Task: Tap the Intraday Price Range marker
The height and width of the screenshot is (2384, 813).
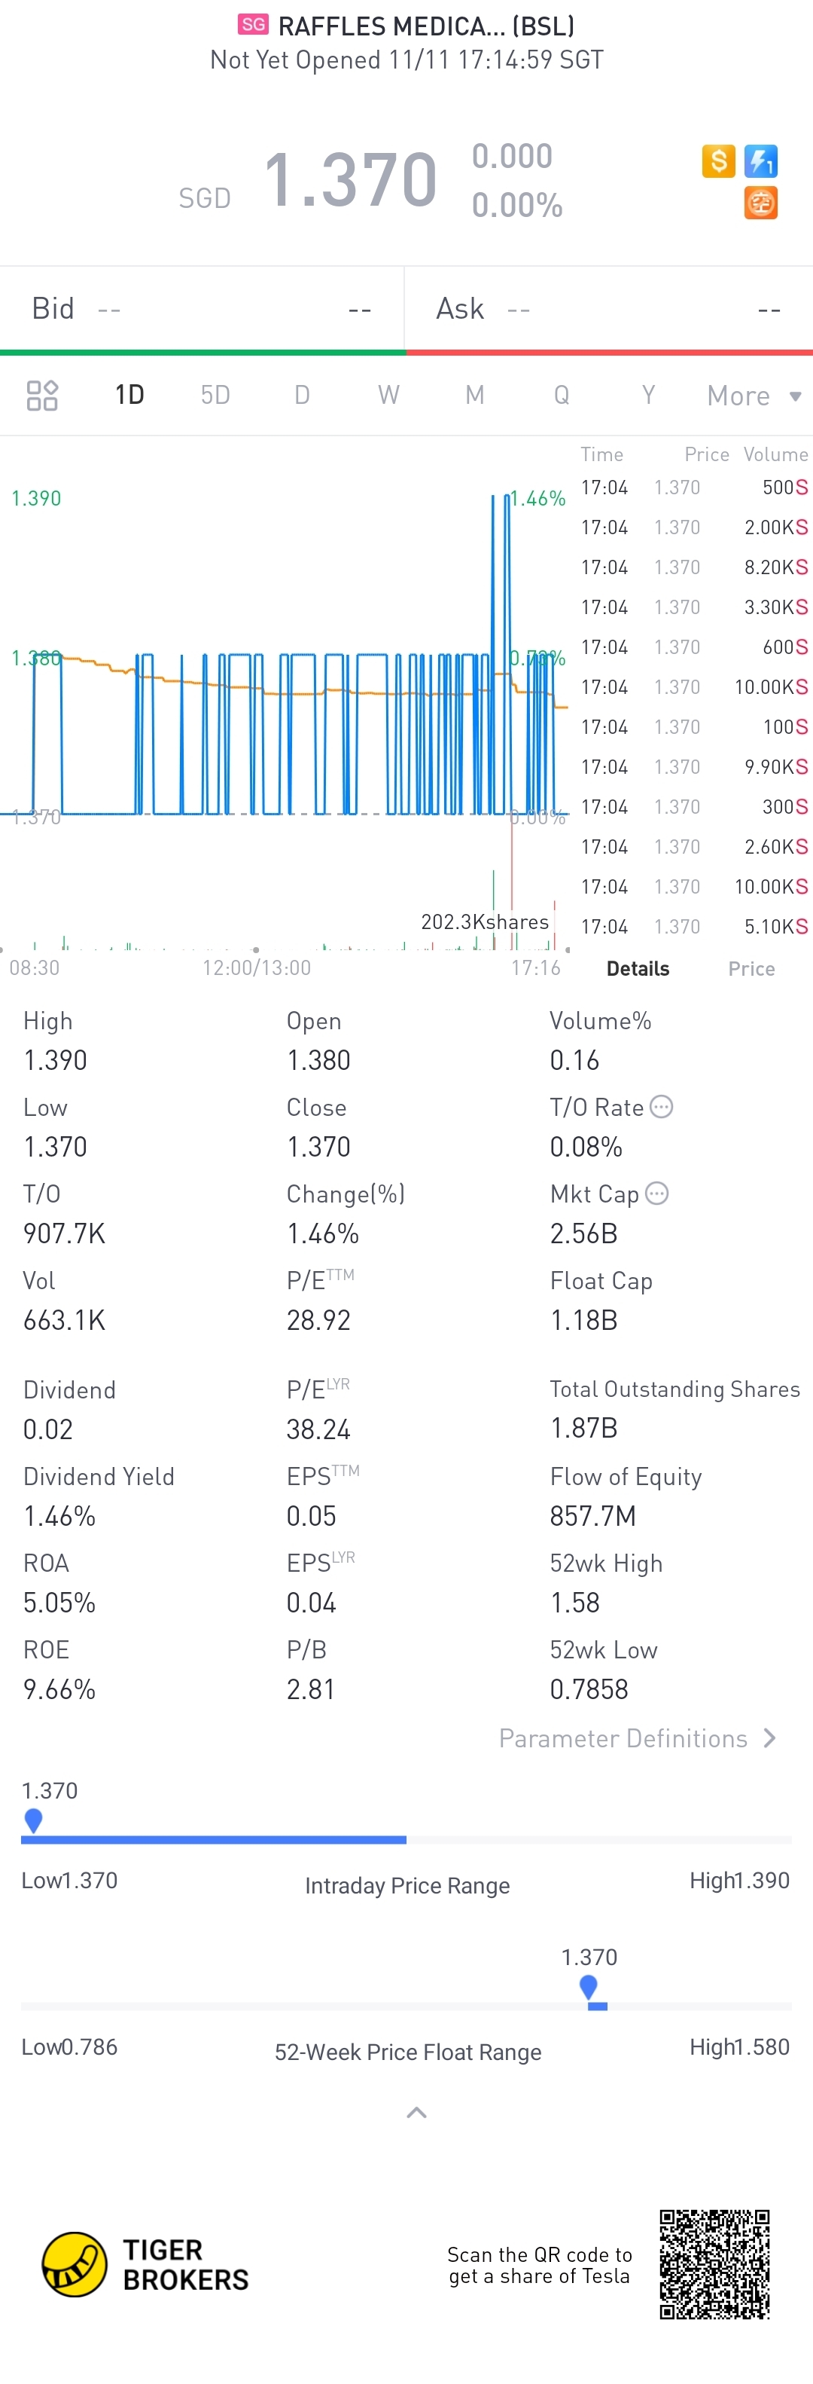Action: click(x=33, y=1820)
